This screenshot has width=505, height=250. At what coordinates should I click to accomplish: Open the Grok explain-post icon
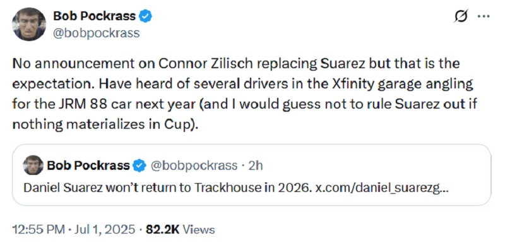pyautogui.click(x=461, y=16)
